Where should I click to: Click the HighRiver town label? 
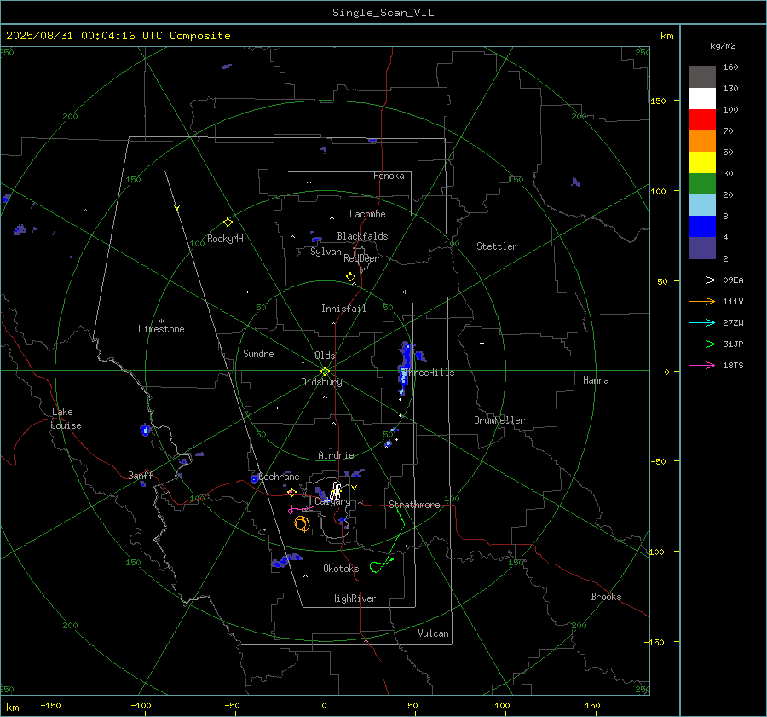354,598
